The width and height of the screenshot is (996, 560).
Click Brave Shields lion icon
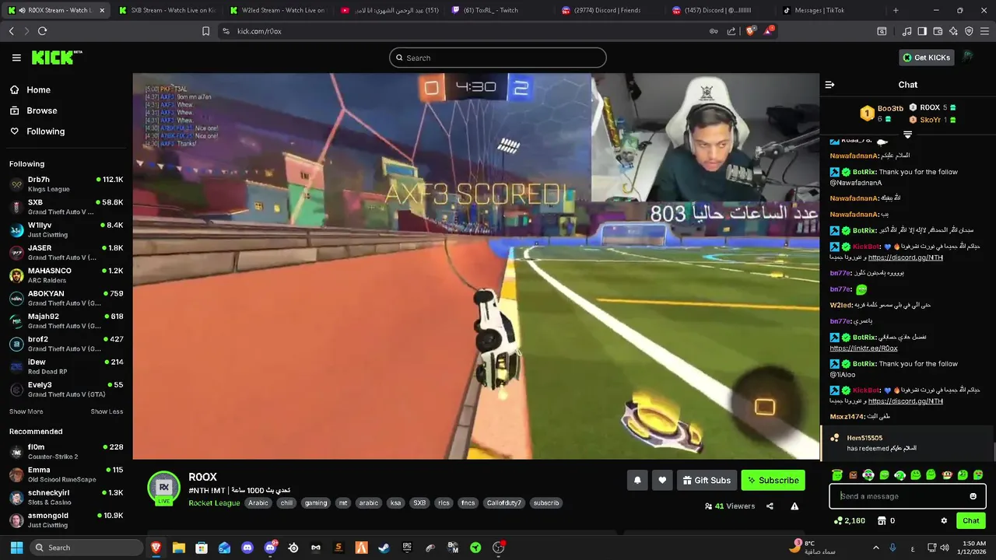pyautogui.click(x=750, y=31)
